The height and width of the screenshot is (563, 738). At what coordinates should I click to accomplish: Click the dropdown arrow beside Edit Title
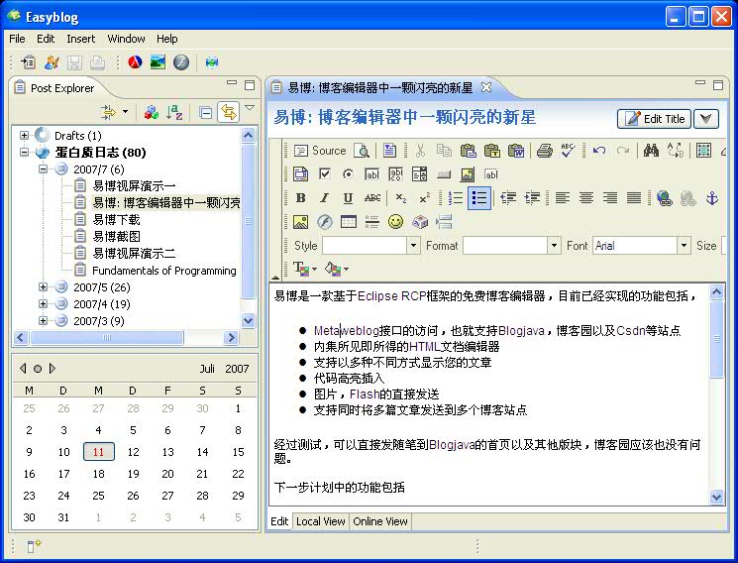click(705, 119)
